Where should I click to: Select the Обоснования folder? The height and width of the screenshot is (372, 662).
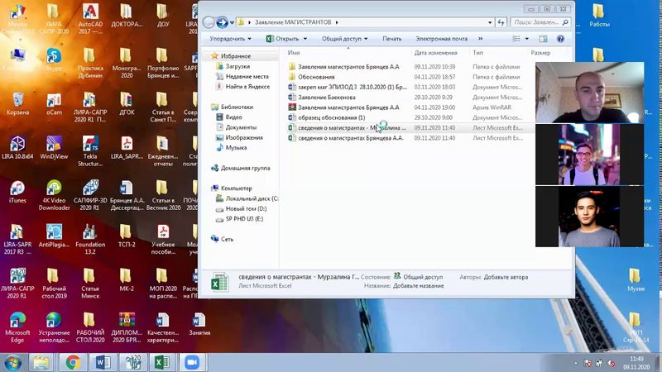316,77
